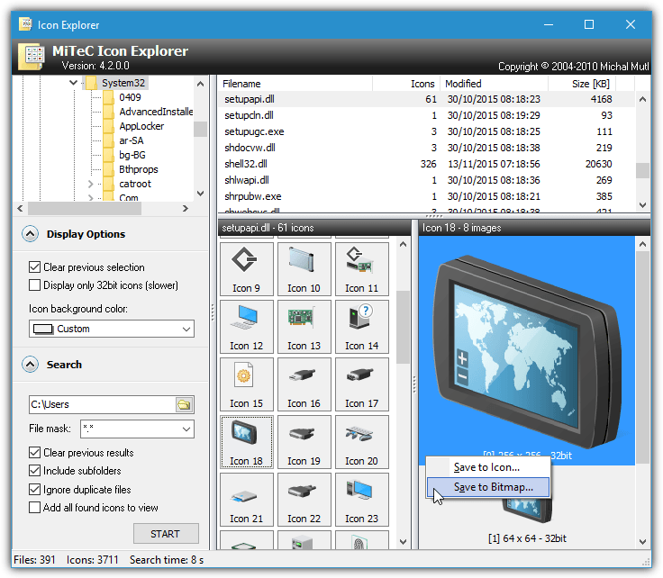Choose Save to Bitmap... from context menu
Image resolution: width=663 pixels, height=578 pixels.
(493, 487)
